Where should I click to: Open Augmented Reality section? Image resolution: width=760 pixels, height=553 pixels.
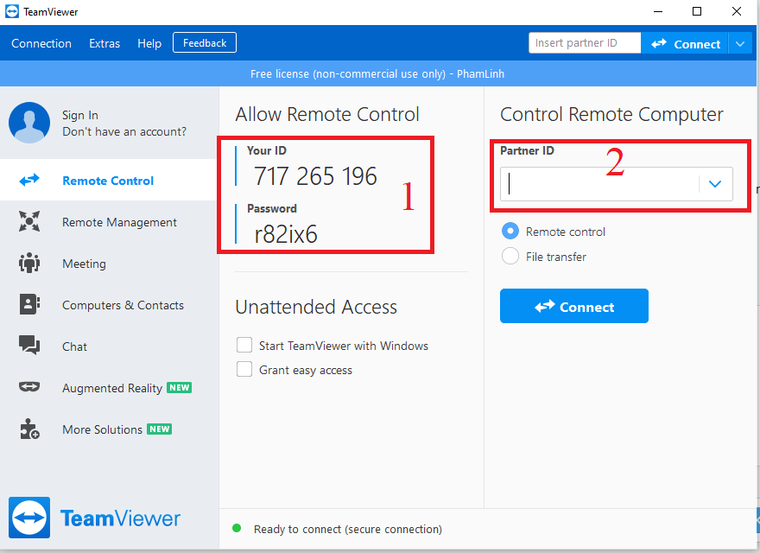[x=109, y=388]
